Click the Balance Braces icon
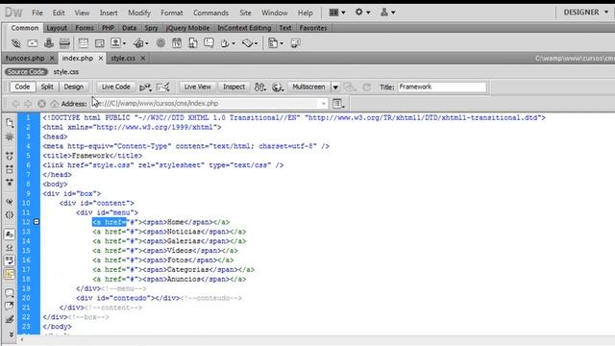The image size is (615, 346). coord(10,215)
